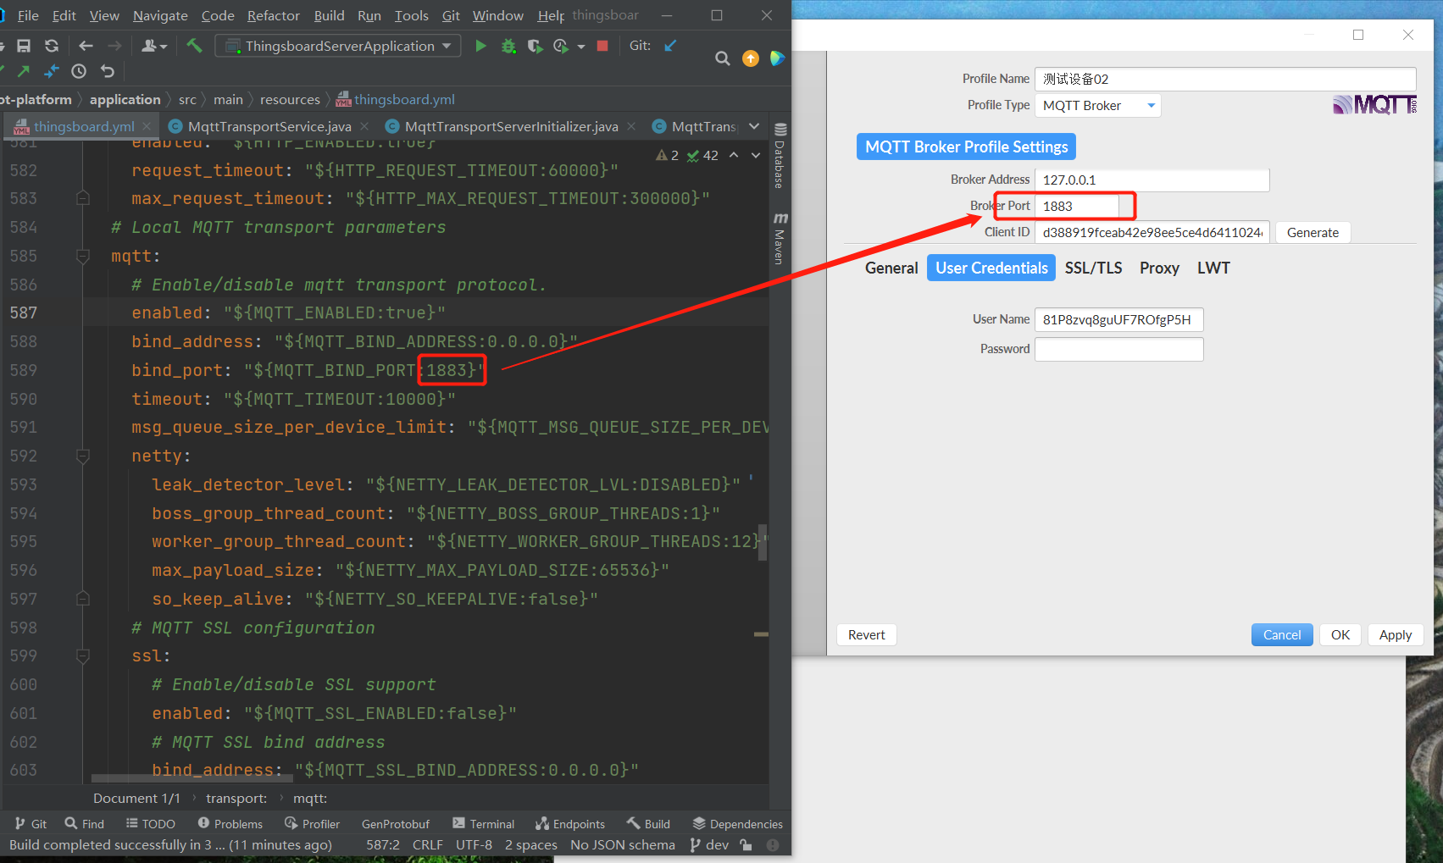Click the Save All toolbar icon

pos(24,46)
